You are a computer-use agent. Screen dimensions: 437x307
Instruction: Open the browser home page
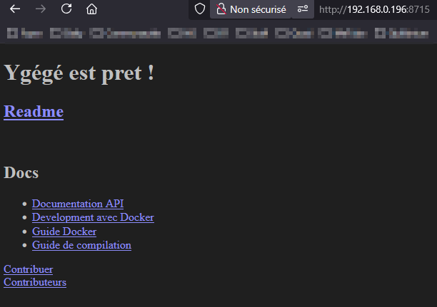pyautogui.click(x=91, y=9)
